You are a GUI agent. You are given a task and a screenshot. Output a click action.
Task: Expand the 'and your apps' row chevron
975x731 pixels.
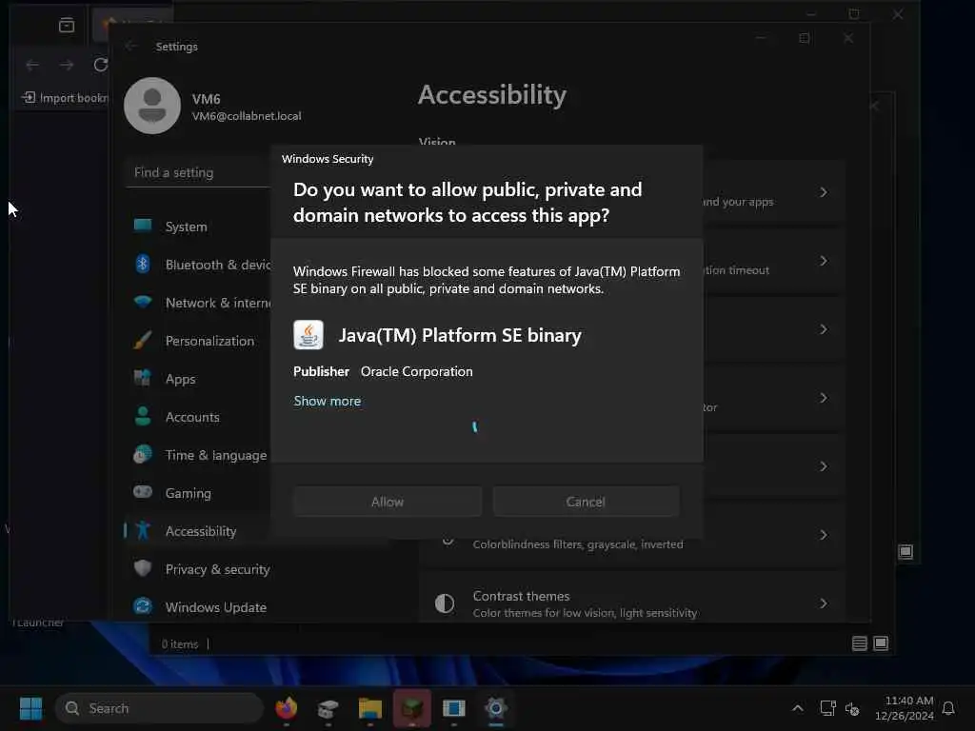[824, 192]
